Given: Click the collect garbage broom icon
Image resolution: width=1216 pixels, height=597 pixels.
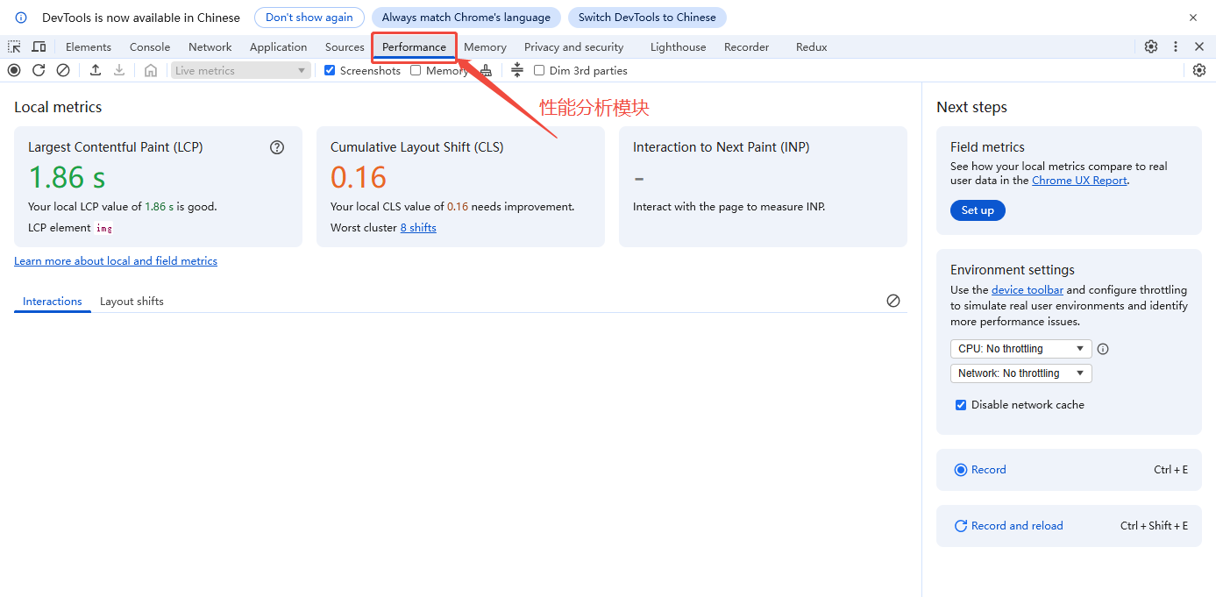Looking at the screenshot, I should tap(486, 70).
